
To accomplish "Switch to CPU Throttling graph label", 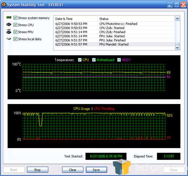I will point(104,109).
